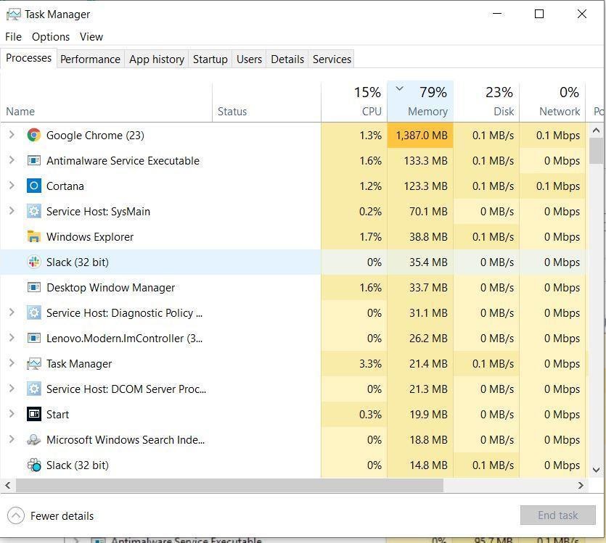
Task: Click the vertical scrollbar down arrow
Action: tap(596, 470)
